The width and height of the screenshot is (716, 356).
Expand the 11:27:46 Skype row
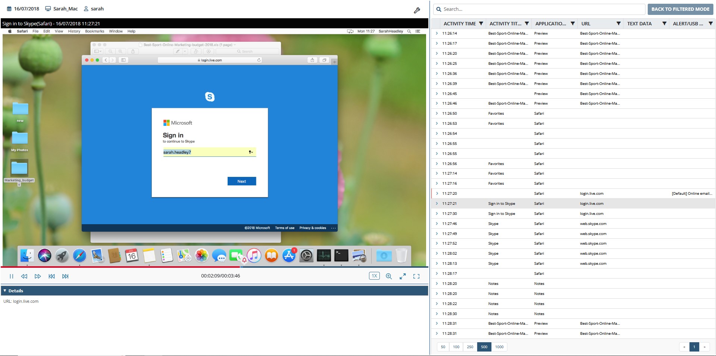437,223
